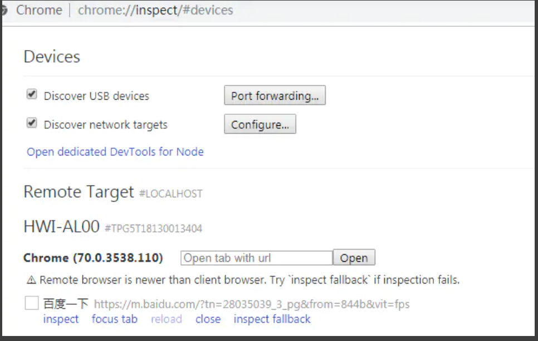The image size is (538, 341).
Task: Click the Configure button
Action: tap(260, 124)
